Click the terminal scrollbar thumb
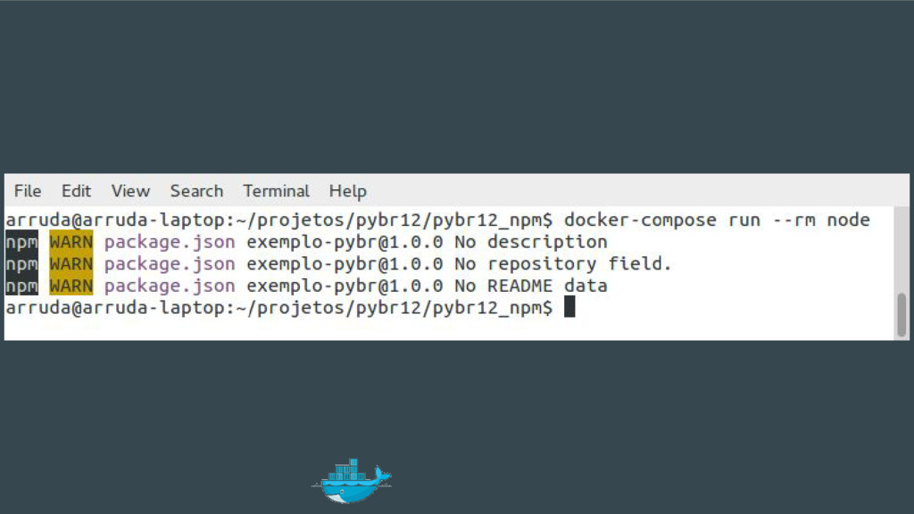The image size is (914, 514). click(x=902, y=315)
